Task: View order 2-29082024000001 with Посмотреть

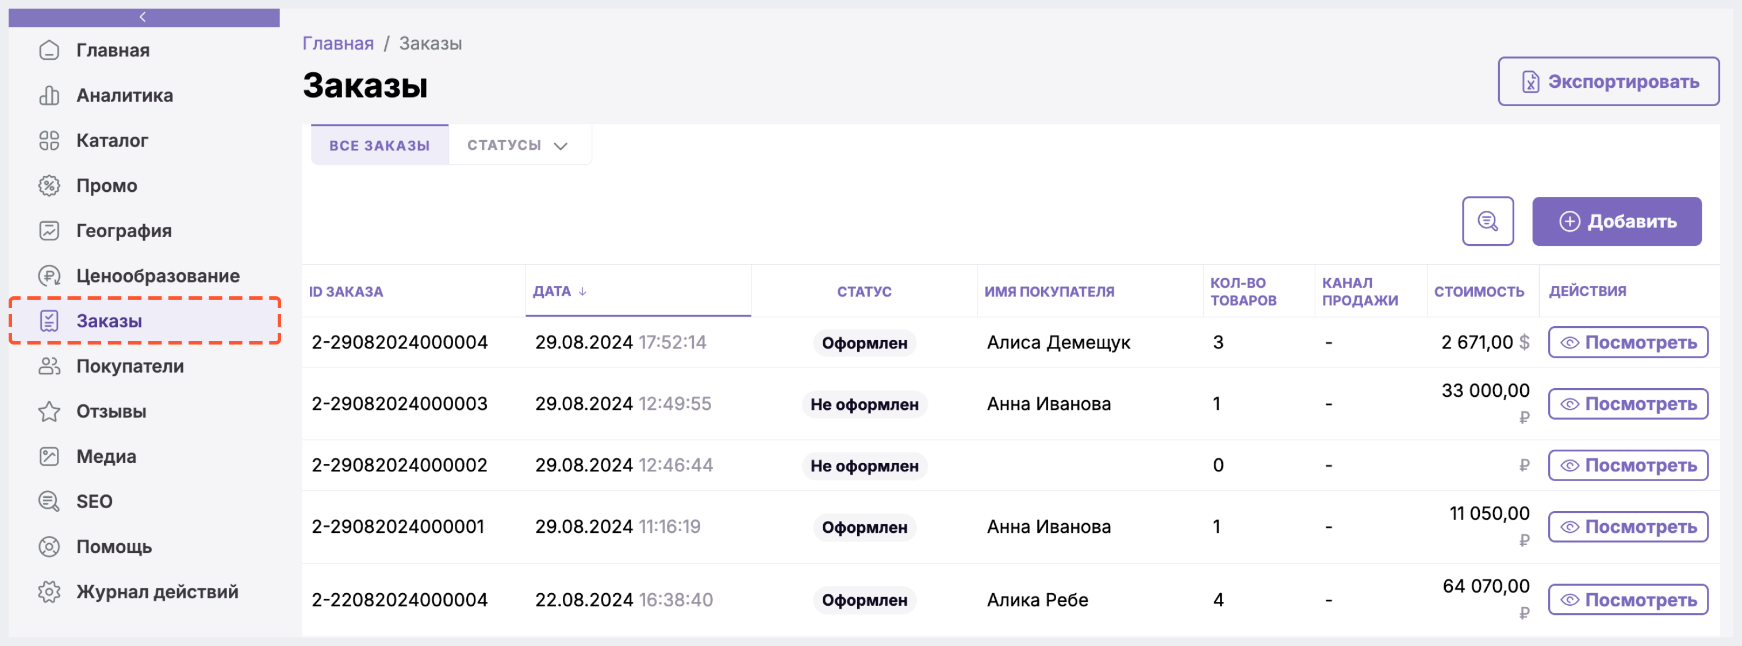Action: point(1628,527)
